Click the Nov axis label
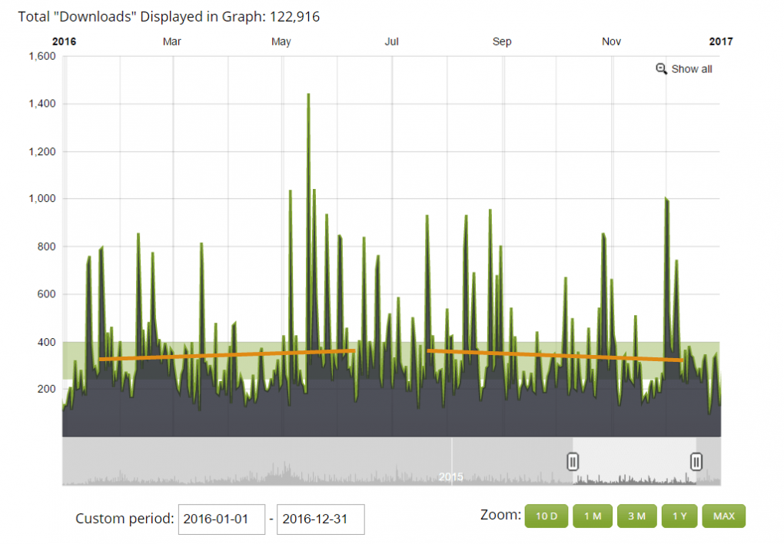Image resolution: width=784 pixels, height=544 pixels. pyautogui.click(x=611, y=41)
